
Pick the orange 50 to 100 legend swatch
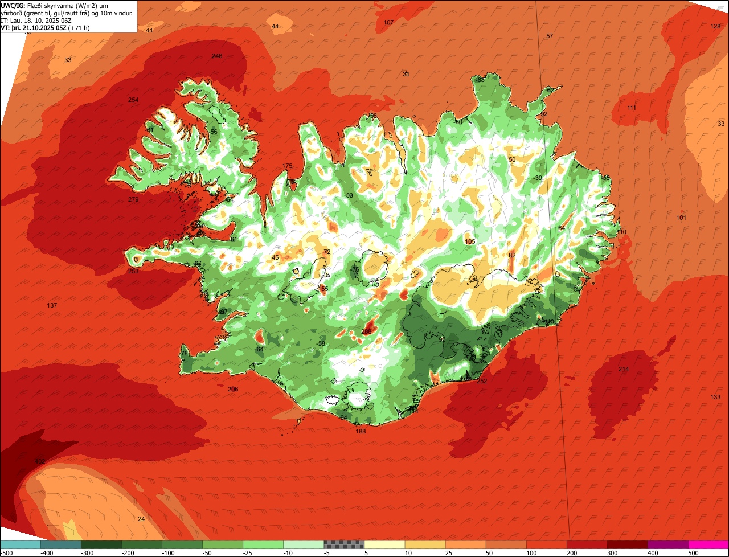point(506,544)
